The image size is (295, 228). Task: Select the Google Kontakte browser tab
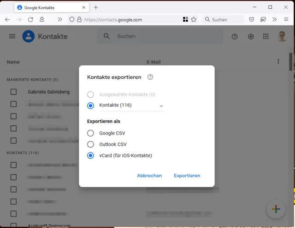tap(52, 7)
